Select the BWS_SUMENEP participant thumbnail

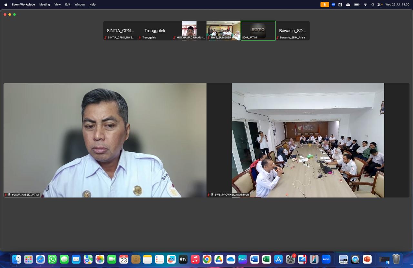(x=223, y=30)
